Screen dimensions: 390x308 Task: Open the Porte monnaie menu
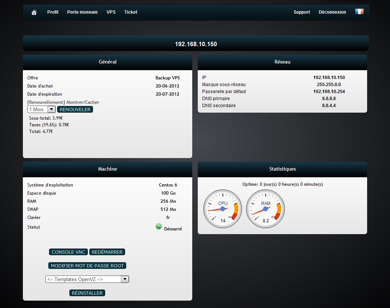click(82, 12)
